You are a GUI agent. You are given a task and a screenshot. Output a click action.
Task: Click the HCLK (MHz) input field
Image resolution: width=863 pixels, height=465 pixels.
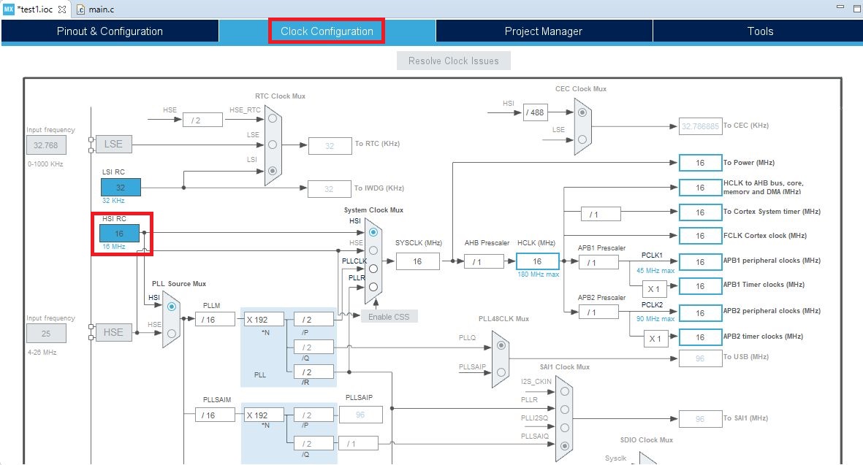click(537, 261)
